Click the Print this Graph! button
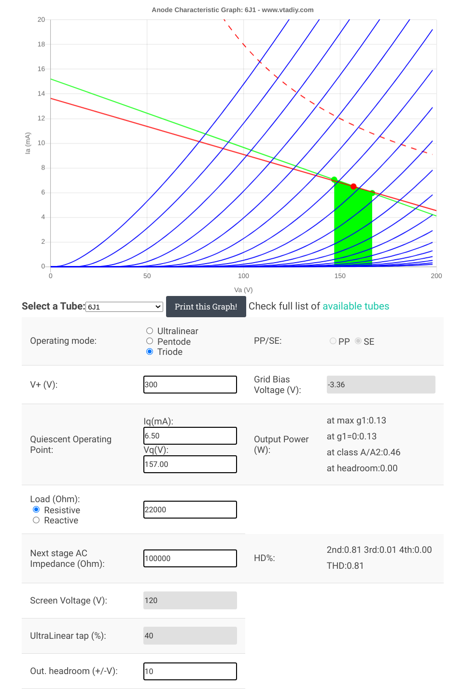Image resolution: width=462 pixels, height=689 pixels. (x=206, y=307)
